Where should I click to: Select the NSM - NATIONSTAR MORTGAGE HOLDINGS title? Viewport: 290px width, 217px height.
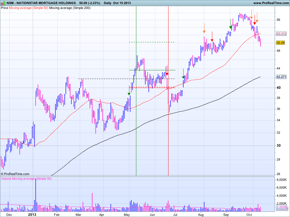41,3
